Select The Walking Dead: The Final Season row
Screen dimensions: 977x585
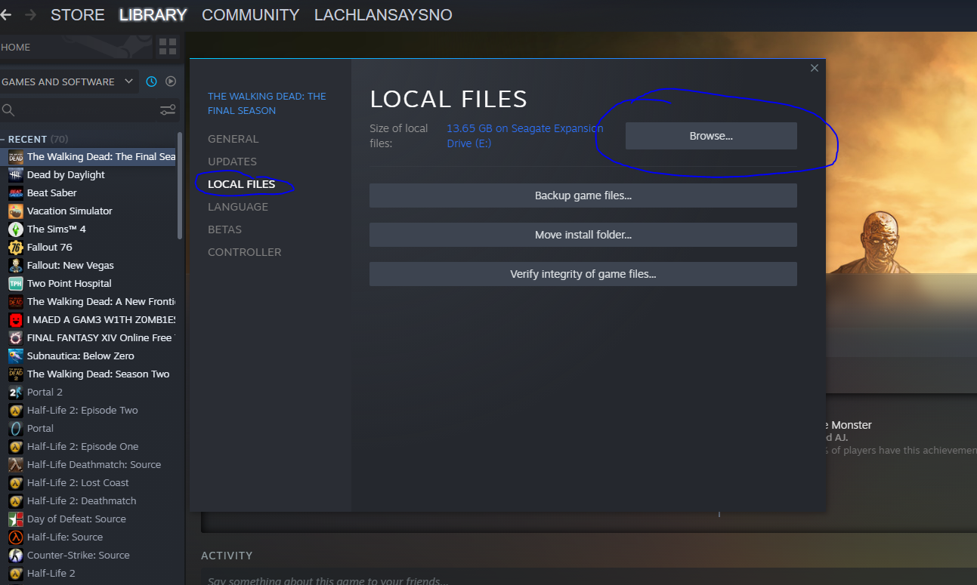click(x=88, y=156)
